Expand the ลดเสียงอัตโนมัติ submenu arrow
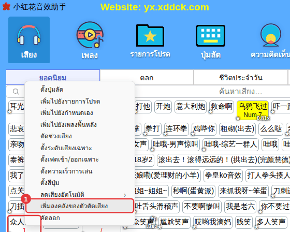290x232 pixels. pos(125,195)
